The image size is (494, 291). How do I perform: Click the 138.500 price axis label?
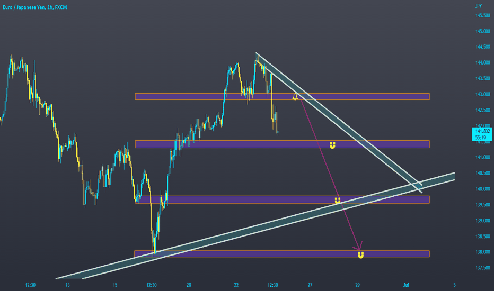[x=483, y=237]
